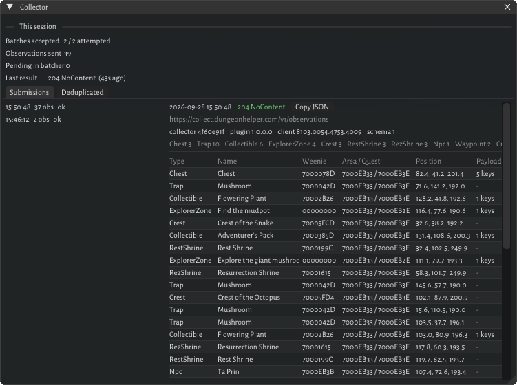Select the Ta Prin Npc row
This screenshot has height=385, width=517.
[335, 372]
